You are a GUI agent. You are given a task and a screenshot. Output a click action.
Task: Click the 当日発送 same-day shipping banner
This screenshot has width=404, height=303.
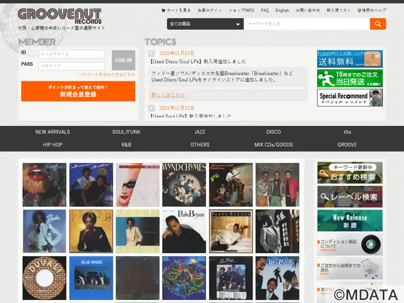tap(350, 78)
